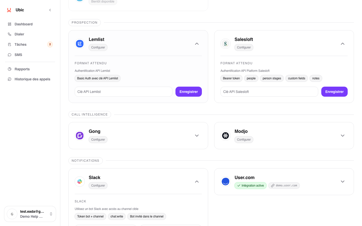
Task: Click the person stages tag
Action: pyautogui.click(x=272, y=78)
